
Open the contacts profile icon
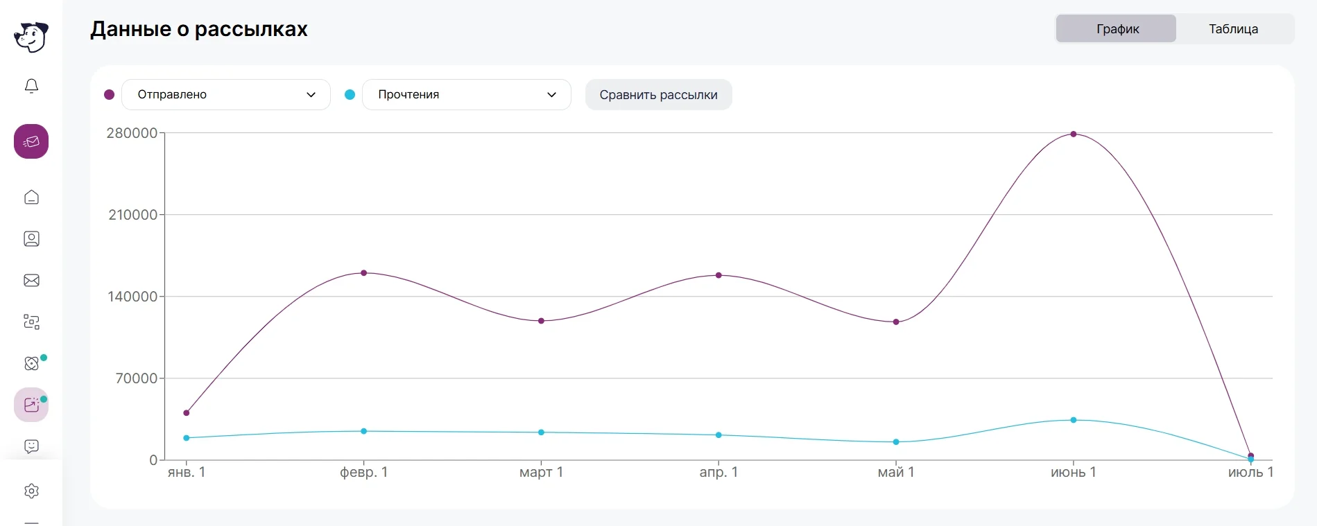click(x=31, y=239)
